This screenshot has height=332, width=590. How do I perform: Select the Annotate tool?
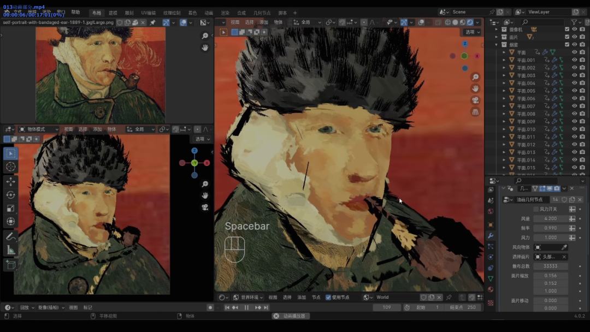click(10, 236)
